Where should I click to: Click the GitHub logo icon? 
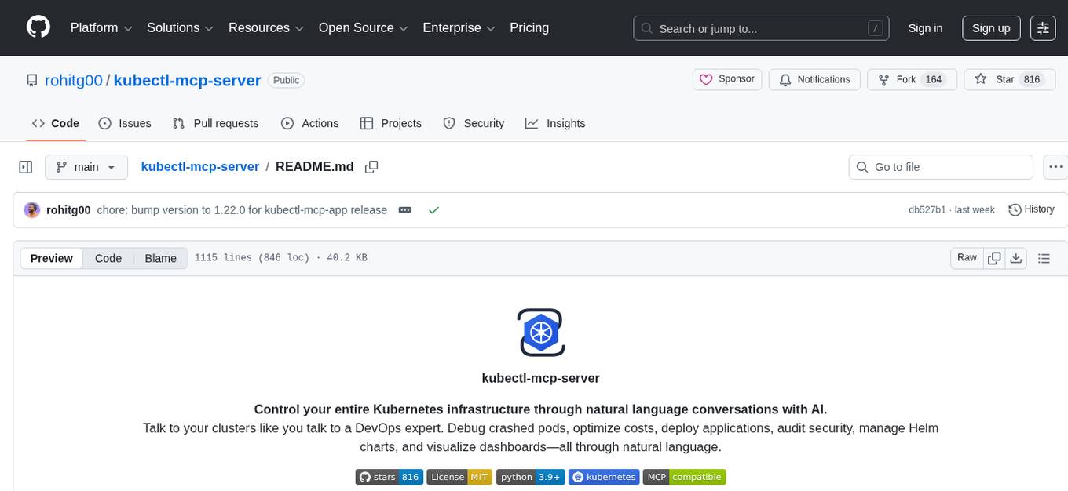(x=38, y=27)
